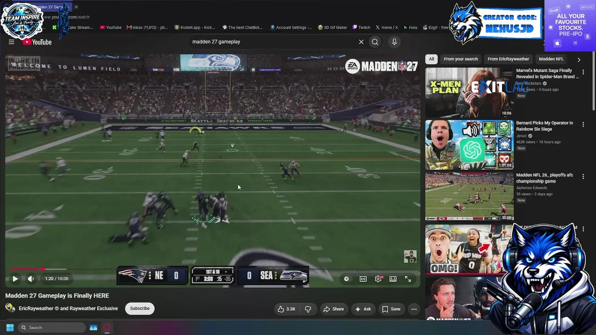Open the YouTube bookmark

tap(110, 27)
